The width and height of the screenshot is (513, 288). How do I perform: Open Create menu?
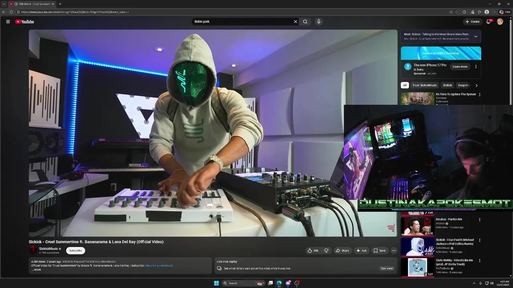[x=473, y=22]
